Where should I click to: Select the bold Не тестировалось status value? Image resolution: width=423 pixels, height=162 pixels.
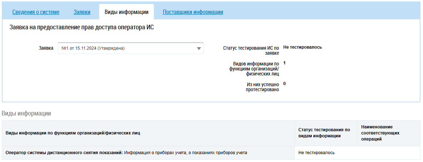point(303,47)
